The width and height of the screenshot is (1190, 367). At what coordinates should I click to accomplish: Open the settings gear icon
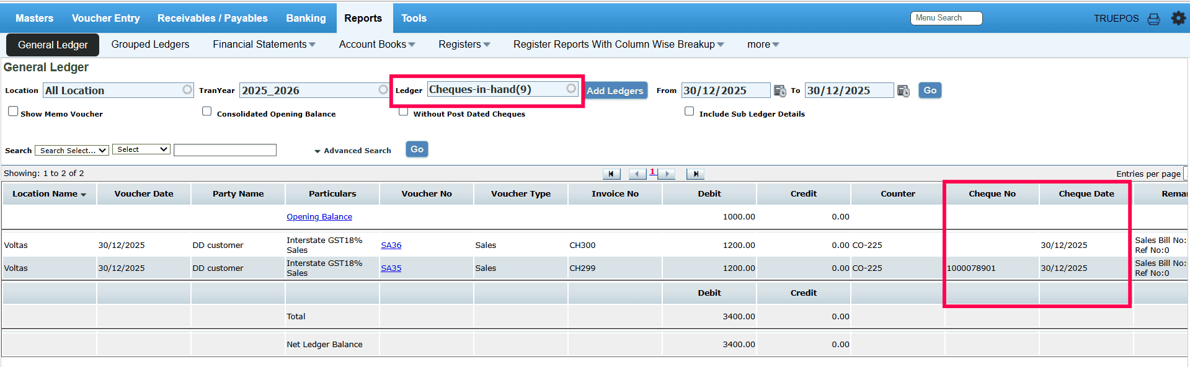(1178, 18)
